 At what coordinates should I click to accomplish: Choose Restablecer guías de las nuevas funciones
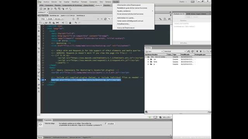click(132, 8)
